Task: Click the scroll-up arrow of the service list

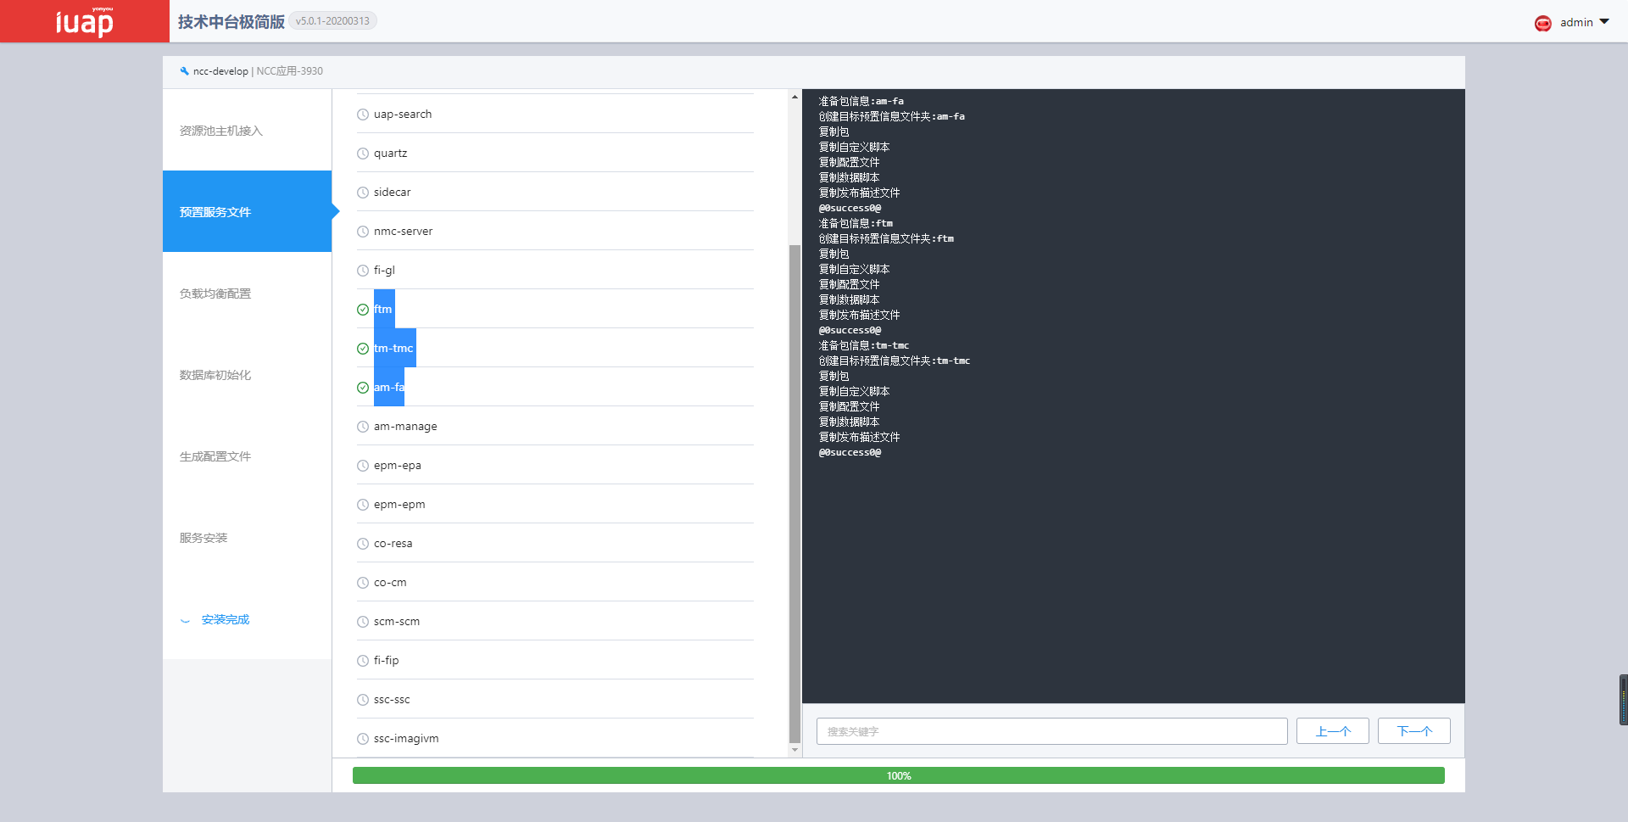Action: tap(794, 97)
